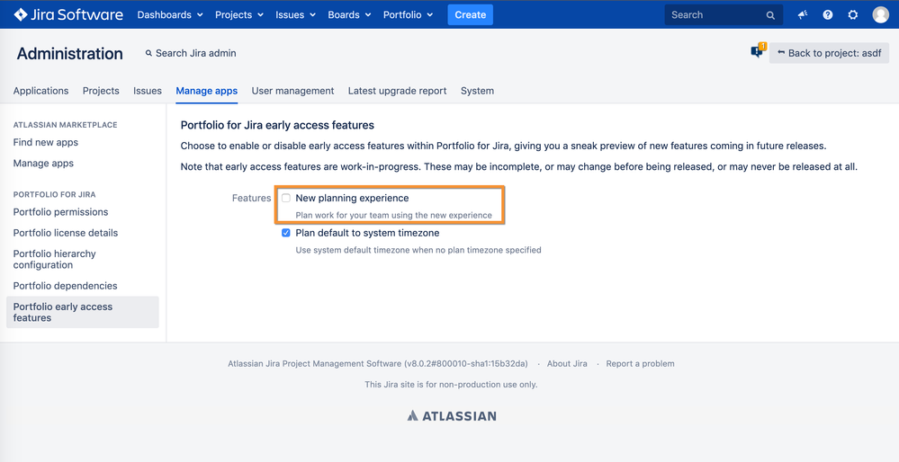The width and height of the screenshot is (899, 462).
Task: Open the Latest upgrade report tab
Action: click(x=398, y=91)
